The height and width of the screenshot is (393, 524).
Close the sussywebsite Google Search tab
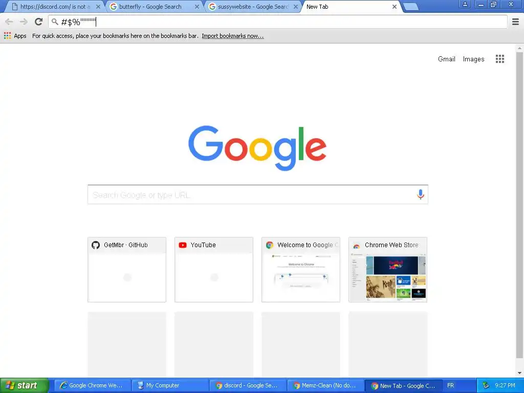[295, 7]
